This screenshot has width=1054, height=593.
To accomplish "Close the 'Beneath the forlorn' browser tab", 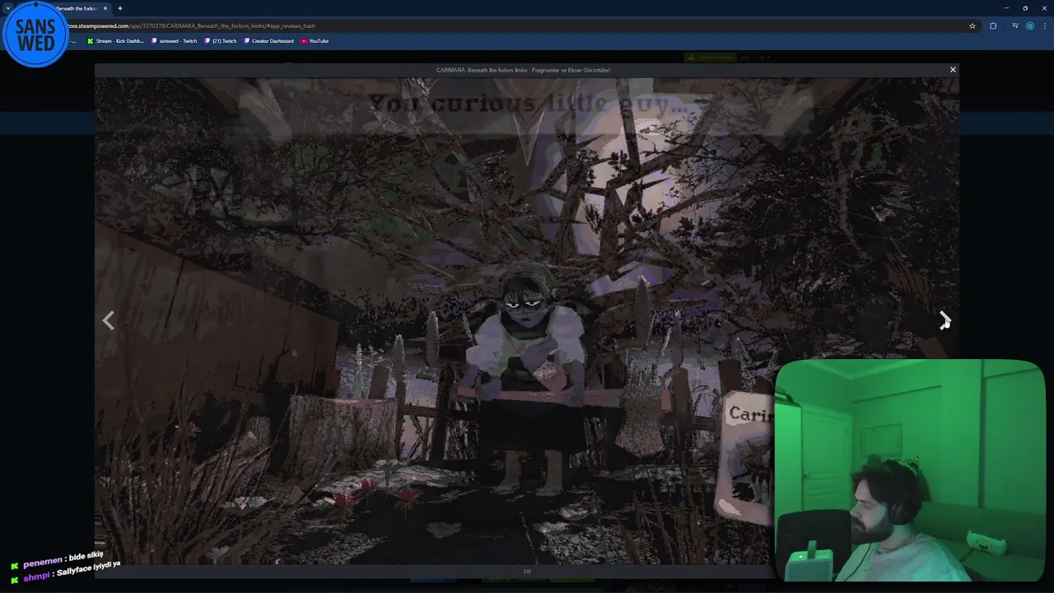I will [105, 8].
